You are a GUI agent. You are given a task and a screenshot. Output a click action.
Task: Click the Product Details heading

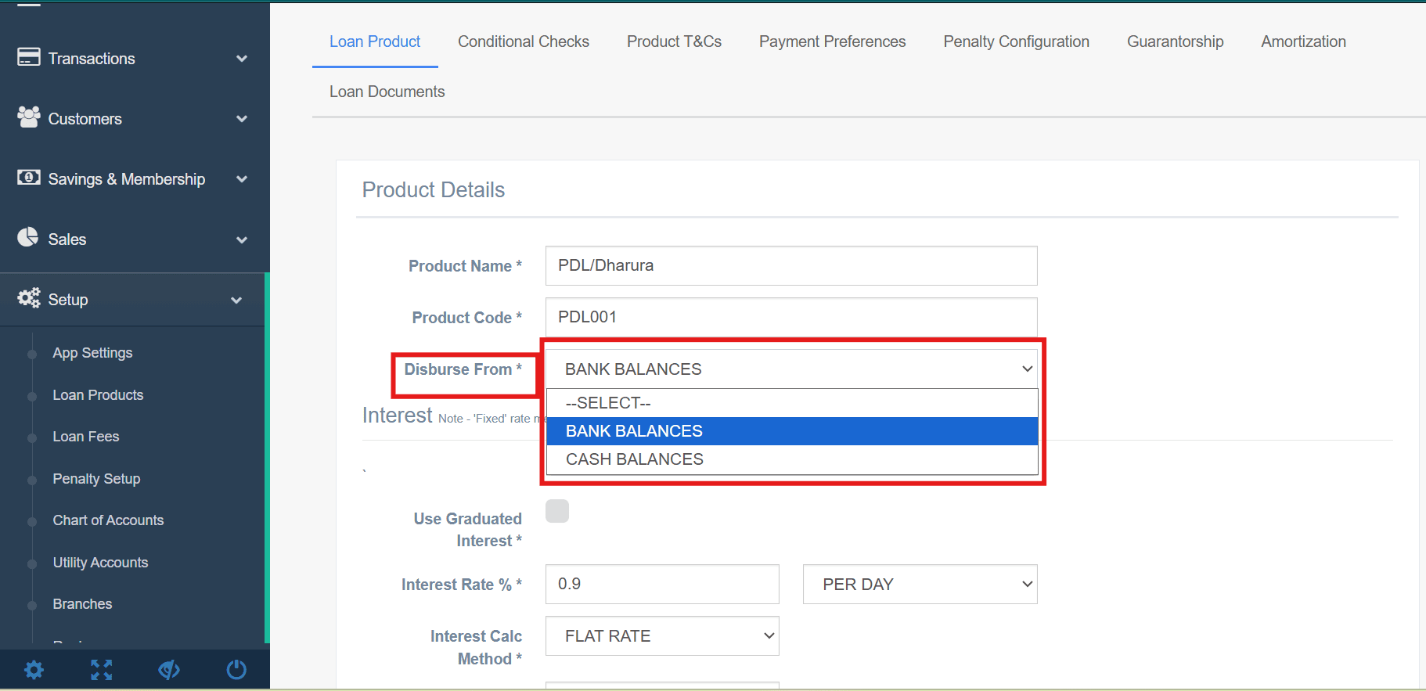pyautogui.click(x=434, y=190)
